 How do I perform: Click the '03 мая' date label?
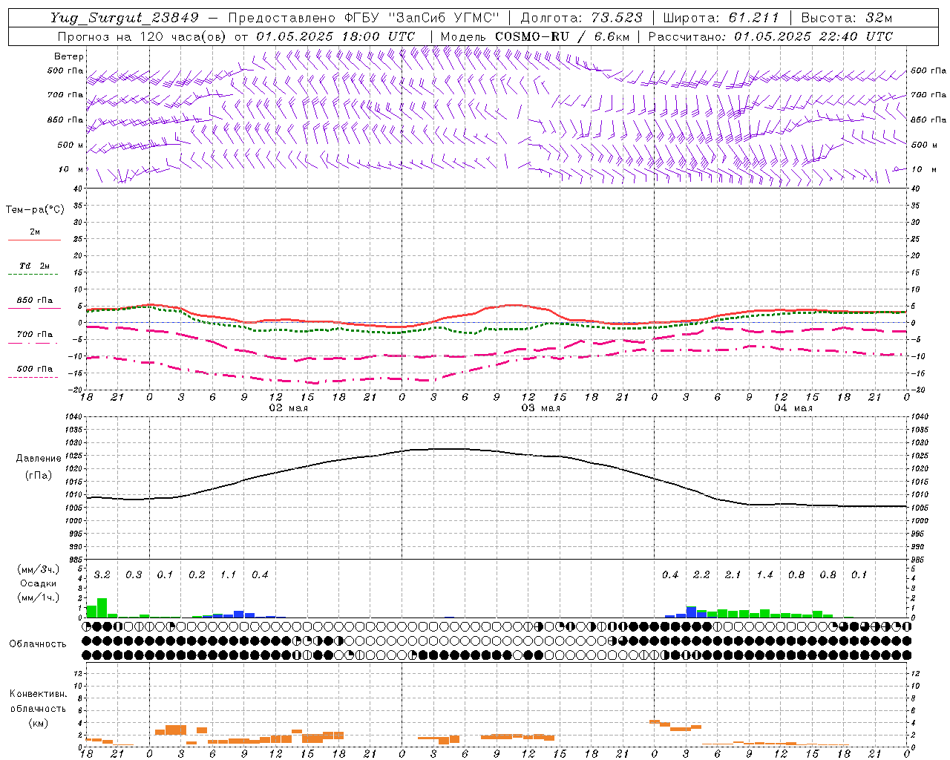tap(540, 408)
